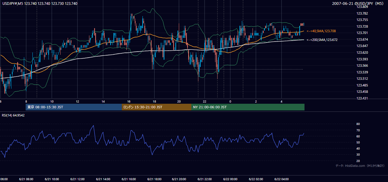Click price axis value 123.593
The height and width of the screenshot is (182, 388).
362,59
